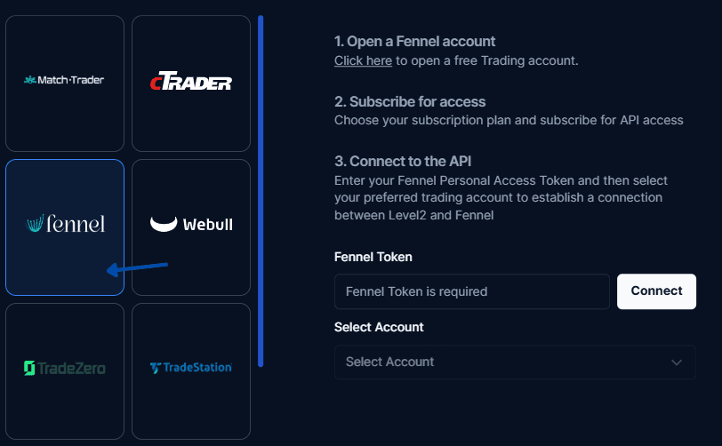
Task: Click the "1. Open a Fennel account" heading
Action: (x=414, y=42)
